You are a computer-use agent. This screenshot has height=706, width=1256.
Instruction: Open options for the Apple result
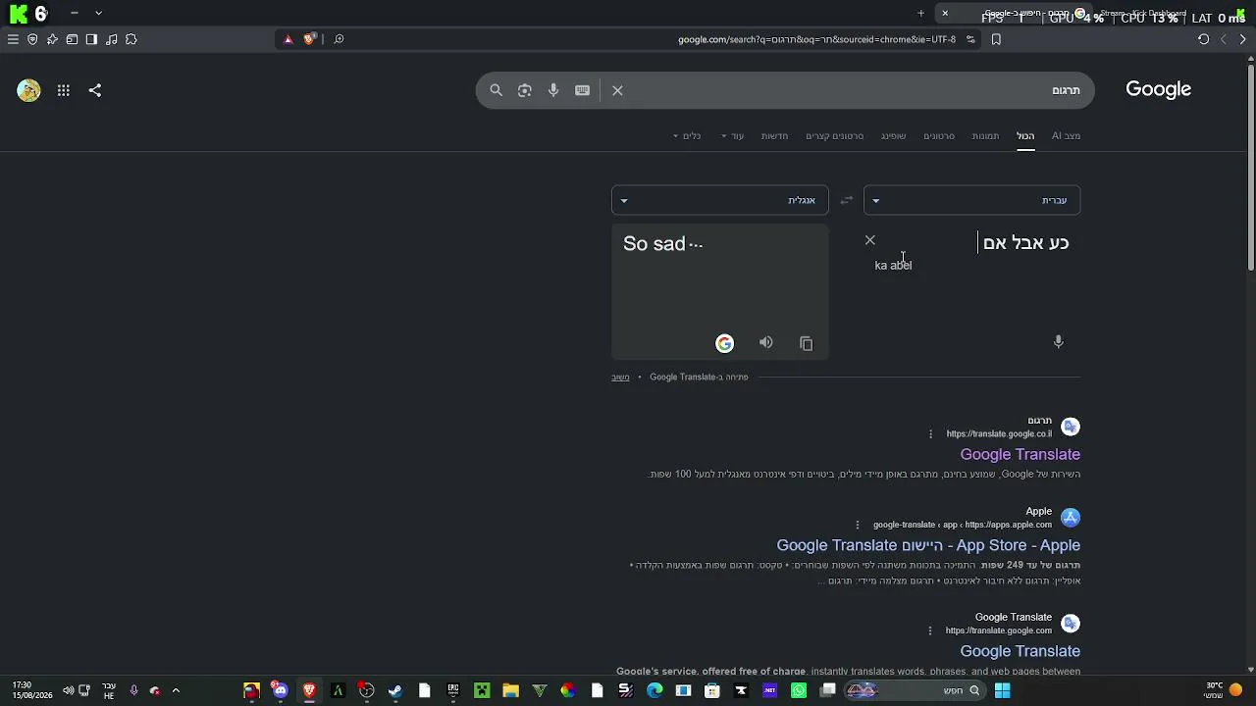pos(857,525)
